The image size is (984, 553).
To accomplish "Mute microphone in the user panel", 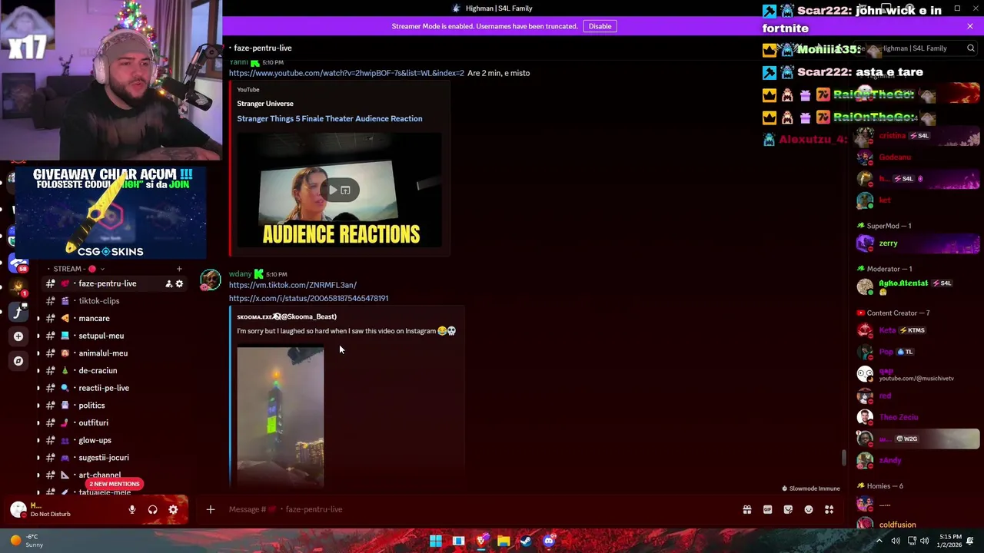I will click(x=132, y=509).
